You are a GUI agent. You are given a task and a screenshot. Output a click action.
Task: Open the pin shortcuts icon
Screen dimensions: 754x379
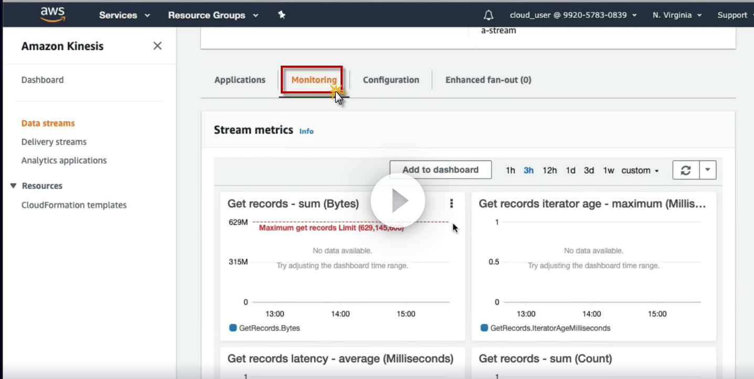(282, 15)
